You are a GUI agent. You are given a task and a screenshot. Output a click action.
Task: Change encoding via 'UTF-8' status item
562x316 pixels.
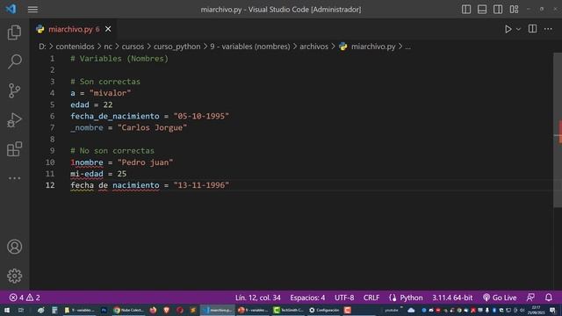(344, 298)
